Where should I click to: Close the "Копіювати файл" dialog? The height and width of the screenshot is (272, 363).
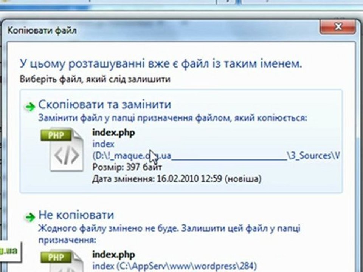pyautogui.click(x=338, y=27)
